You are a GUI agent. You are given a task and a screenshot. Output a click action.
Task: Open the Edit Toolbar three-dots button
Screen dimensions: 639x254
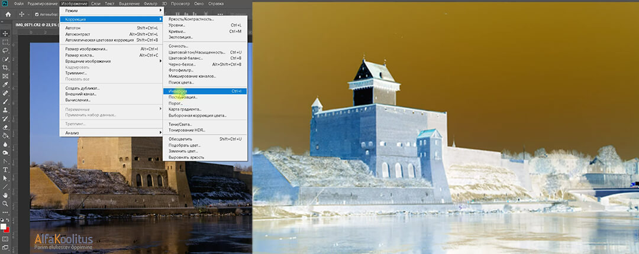5,212
